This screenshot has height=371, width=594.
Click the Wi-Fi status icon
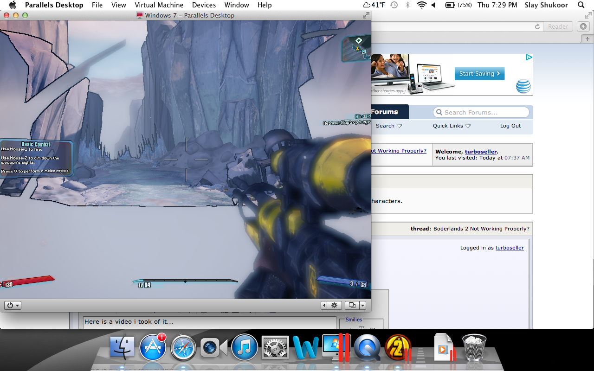pyautogui.click(x=421, y=5)
